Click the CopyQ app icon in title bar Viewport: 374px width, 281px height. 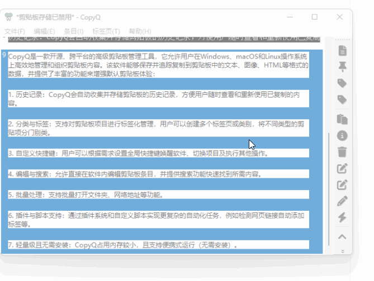8,17
